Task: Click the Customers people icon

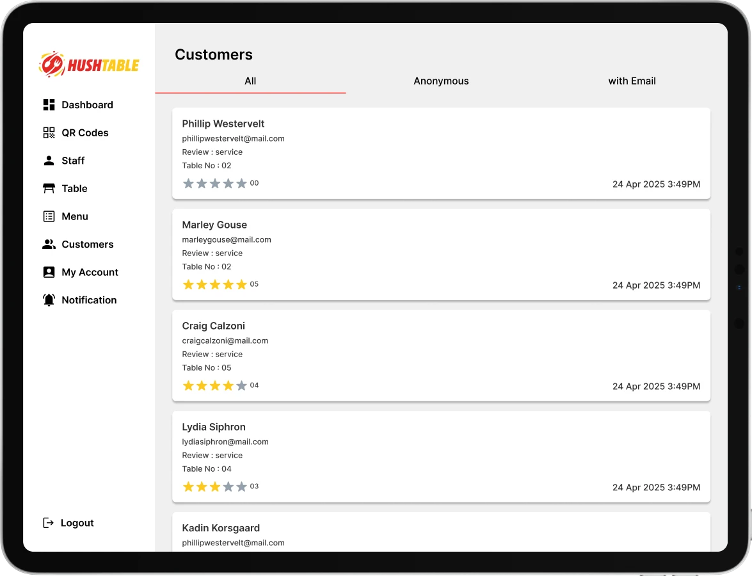Action: coord(49,244)
